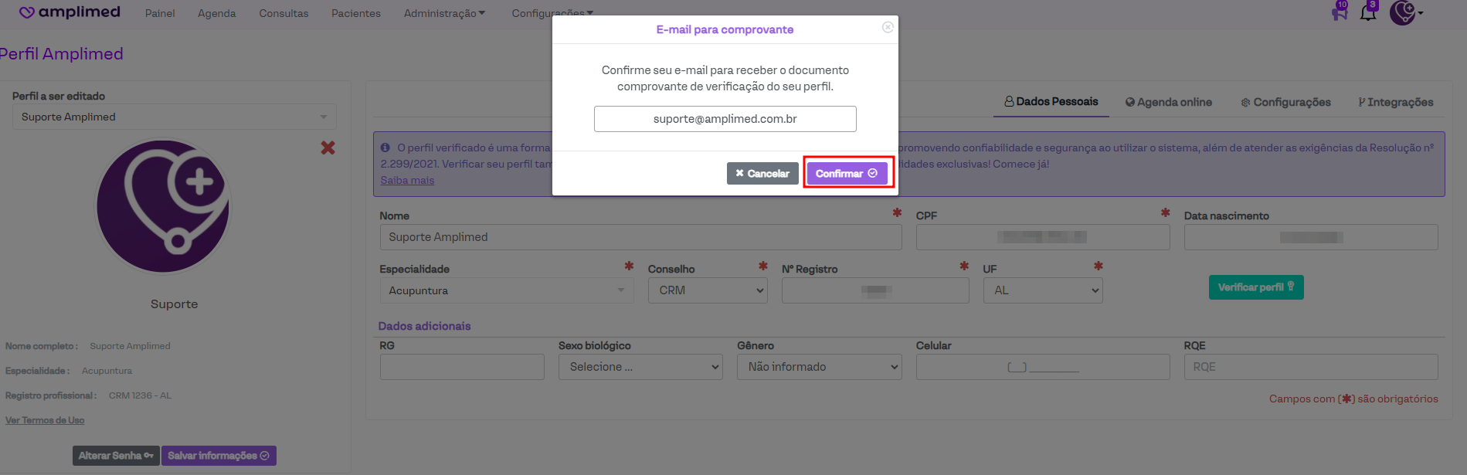Open the notifications bell
The width and height of the screenshot is (1467, 475).
pos(1368,12)
